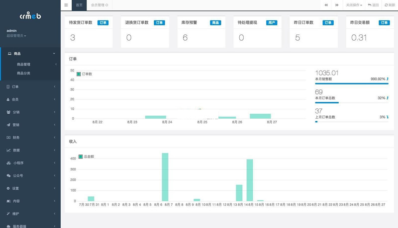This screenshot has height=228, width=398.
Task: Close the 会员管理 tab
Action: point(106,5)
